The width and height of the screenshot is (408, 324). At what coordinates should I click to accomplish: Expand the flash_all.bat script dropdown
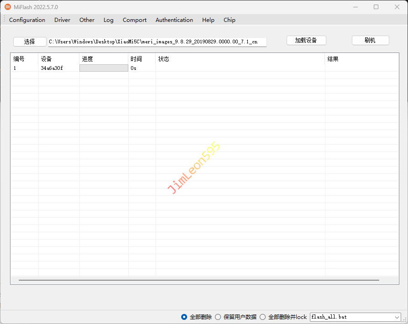point(396,317)
